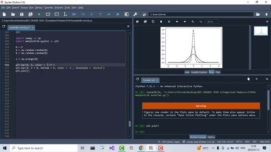Save all plots icon
The height and width of the screenshot is (152, 271).
[145, 22]
